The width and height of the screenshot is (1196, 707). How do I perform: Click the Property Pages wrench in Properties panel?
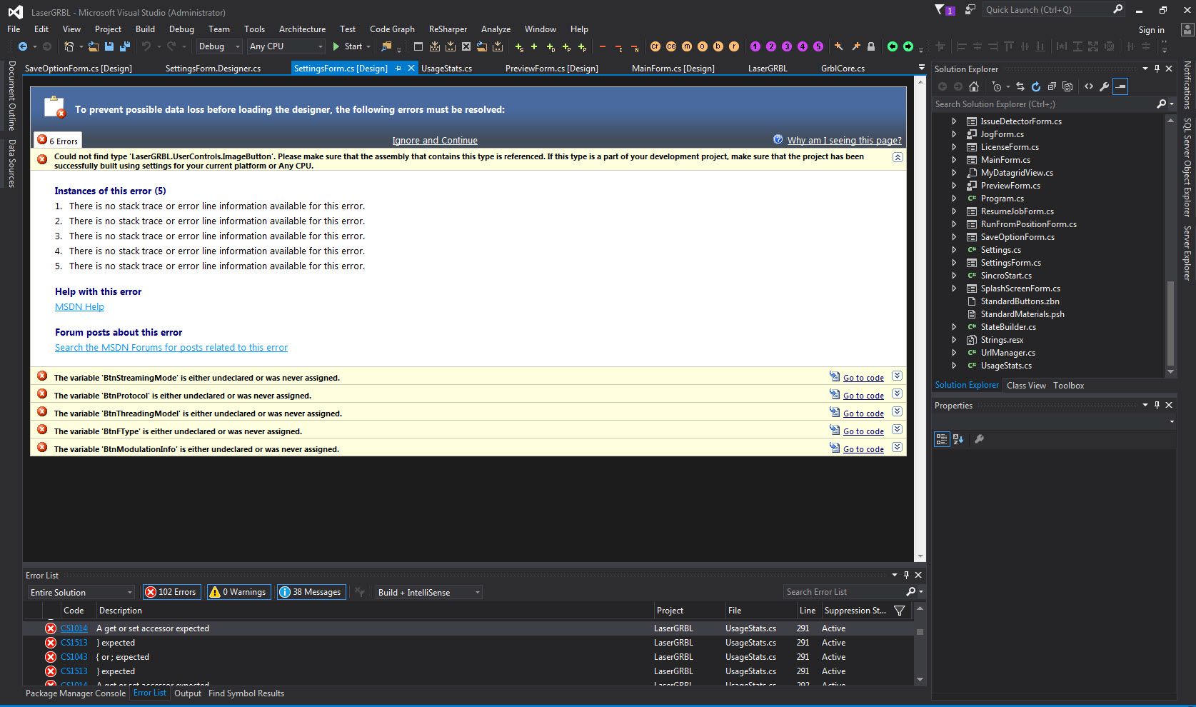pyautogui.click(x=980, y=439)
